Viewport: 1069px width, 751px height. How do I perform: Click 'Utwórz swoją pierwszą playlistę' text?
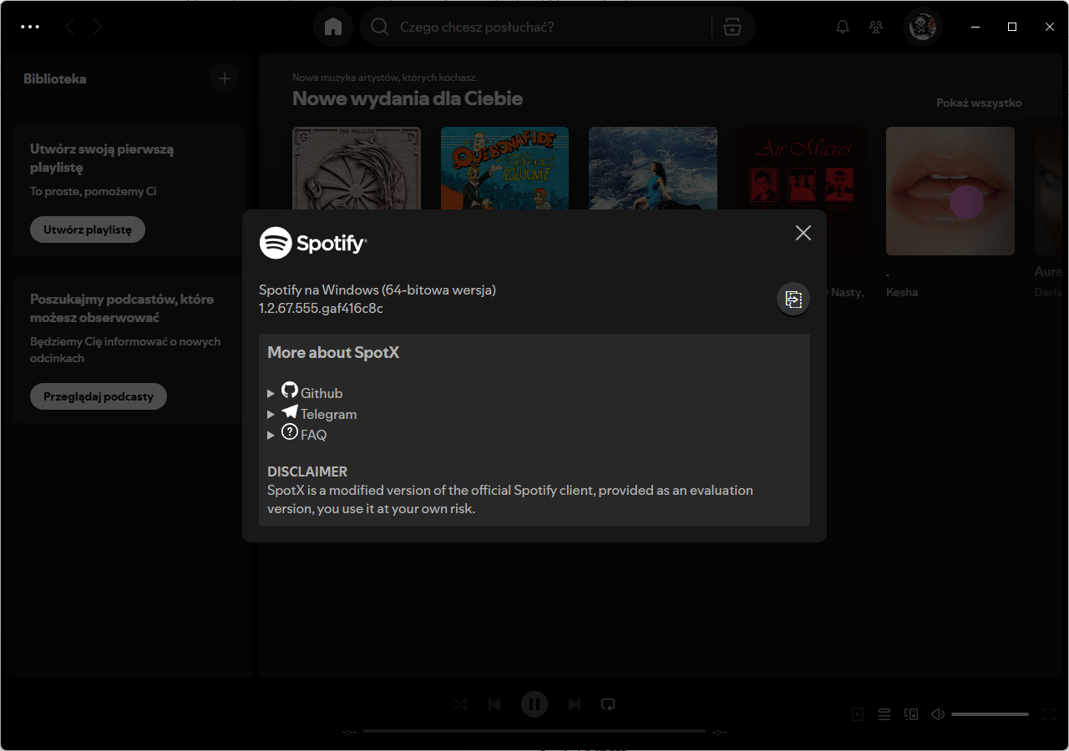click(x=102, y=159)
